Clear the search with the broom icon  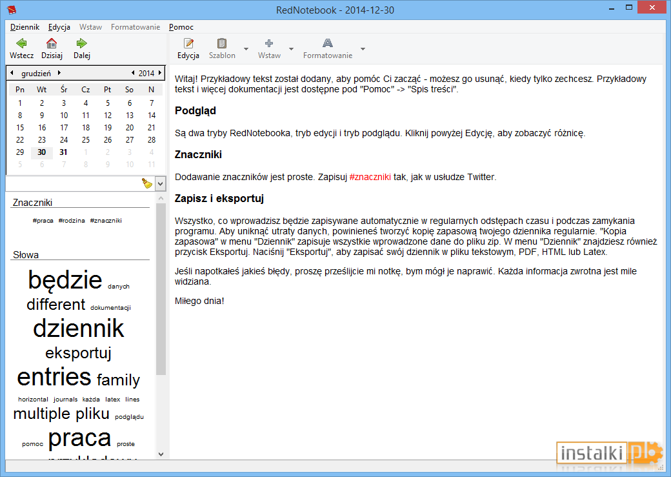click(x=147, y=184)
